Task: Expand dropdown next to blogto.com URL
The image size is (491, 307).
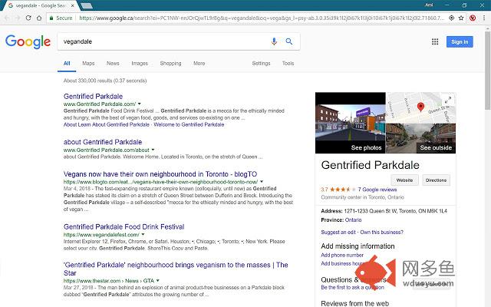Action: (262, 182)
